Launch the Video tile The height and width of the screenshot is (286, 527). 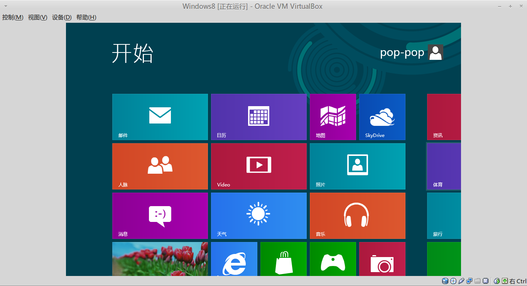(x=259, y=166)
